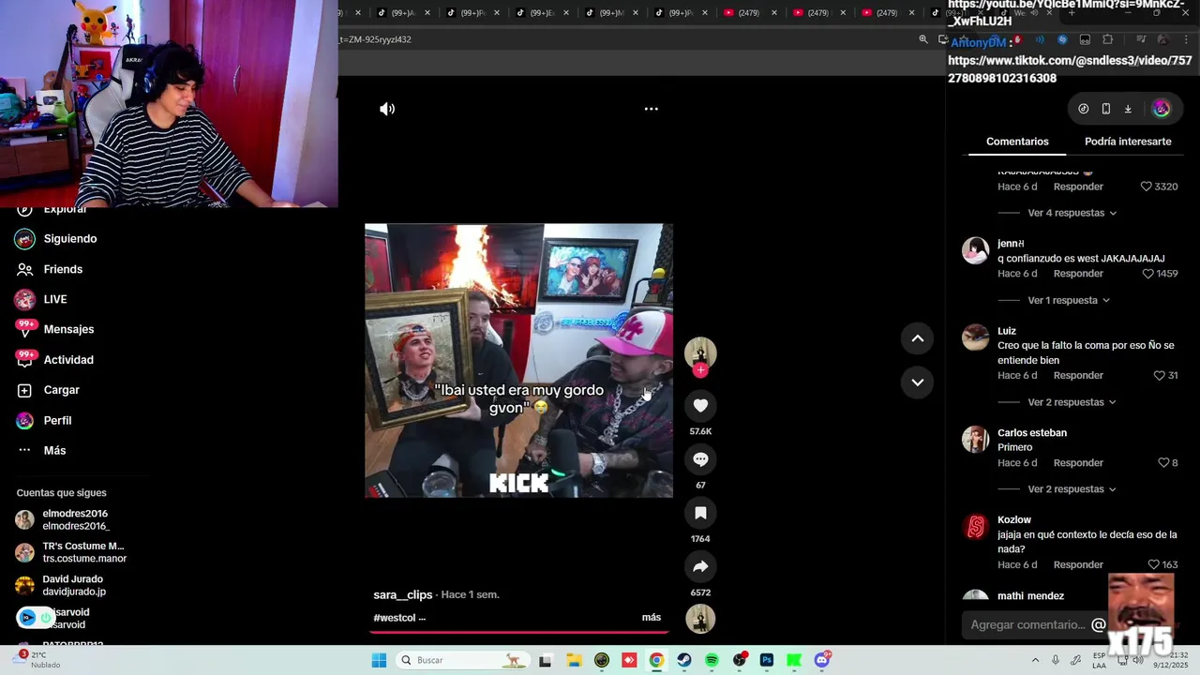
Task: Like Carlos esteban's comment with 8 likes
Action: [1162, 463]
